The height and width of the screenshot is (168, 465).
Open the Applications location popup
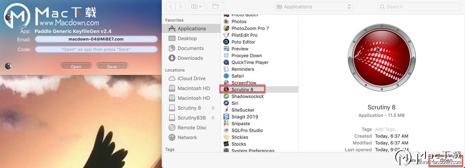313,6
